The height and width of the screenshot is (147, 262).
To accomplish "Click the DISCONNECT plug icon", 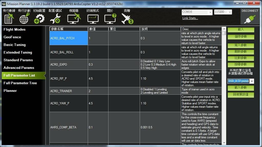I will (x=250, y=17).
